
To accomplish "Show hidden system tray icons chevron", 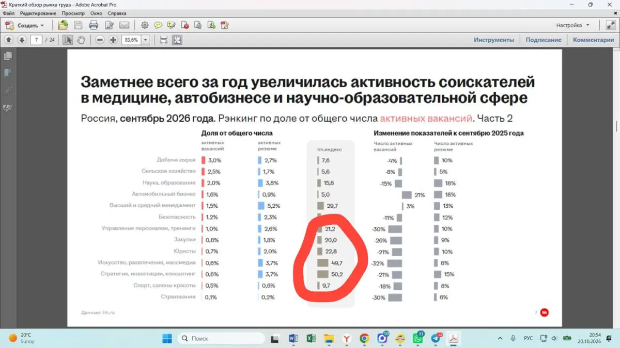I will point(500,338).
